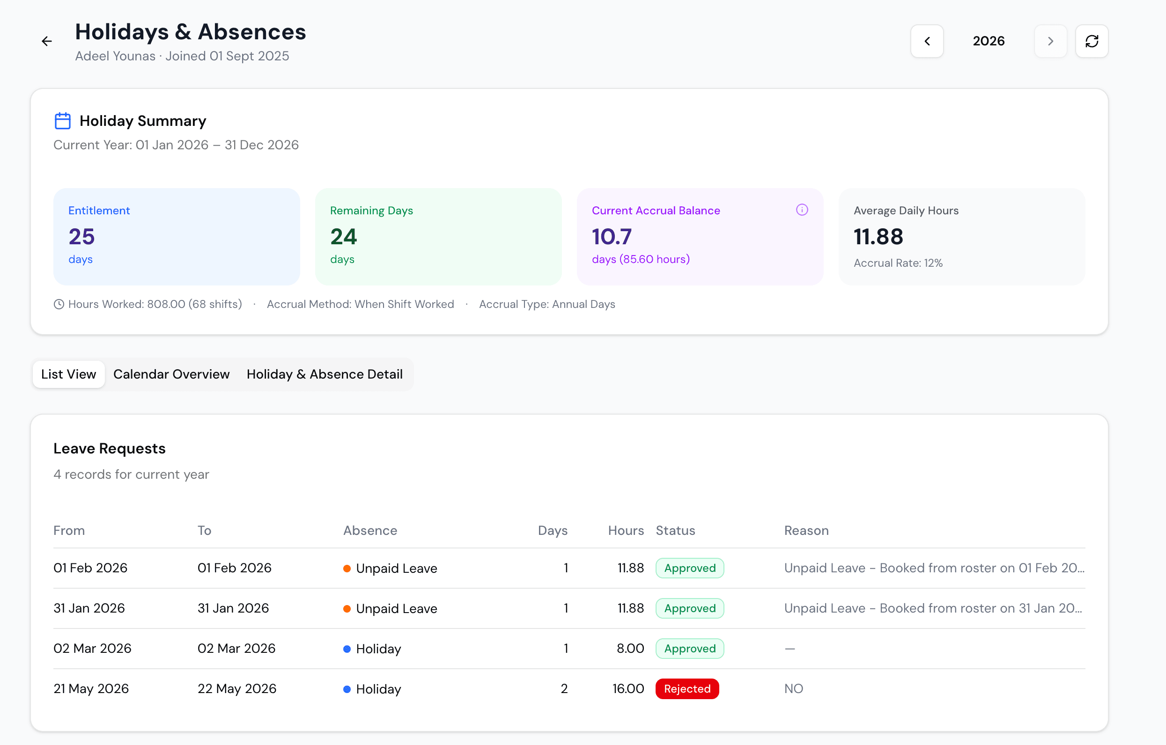The width and height of the screenshot is (1166, 745).
Task: Go to next year with right chevron
Action: point(1050,41)
